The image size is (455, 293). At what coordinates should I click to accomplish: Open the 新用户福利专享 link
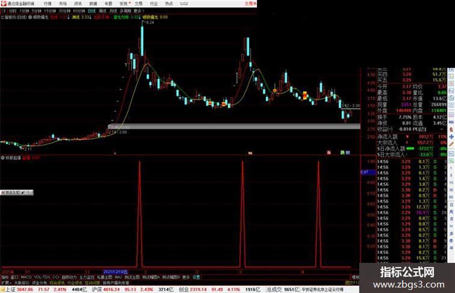(116, 282)
